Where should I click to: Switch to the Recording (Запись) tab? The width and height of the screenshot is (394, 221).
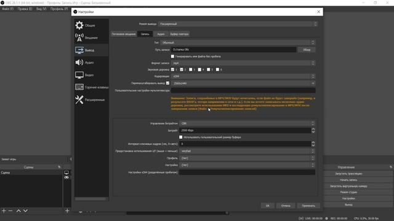(x=145, y=34)
